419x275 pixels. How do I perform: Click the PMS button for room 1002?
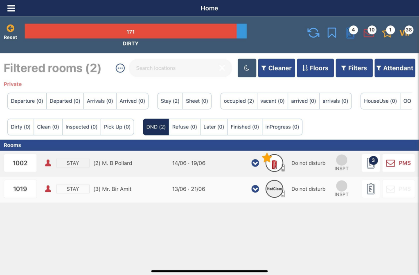[x=398, y=163]
